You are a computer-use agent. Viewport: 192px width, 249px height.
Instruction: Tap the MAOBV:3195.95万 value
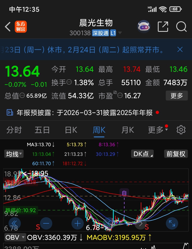click(119, 238)
